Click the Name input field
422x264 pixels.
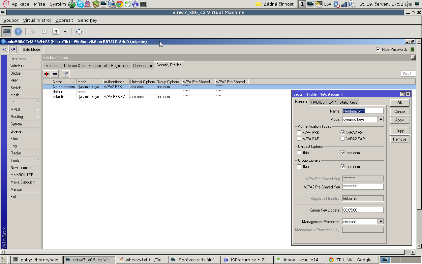(x=363, y=111)
